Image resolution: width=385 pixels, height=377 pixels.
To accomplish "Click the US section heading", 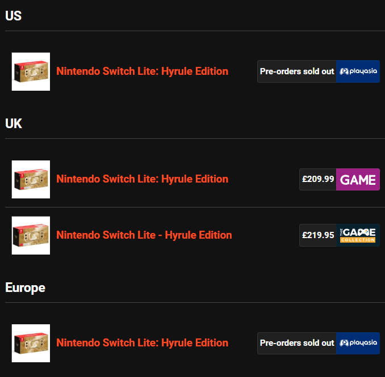I will [13, 16].
